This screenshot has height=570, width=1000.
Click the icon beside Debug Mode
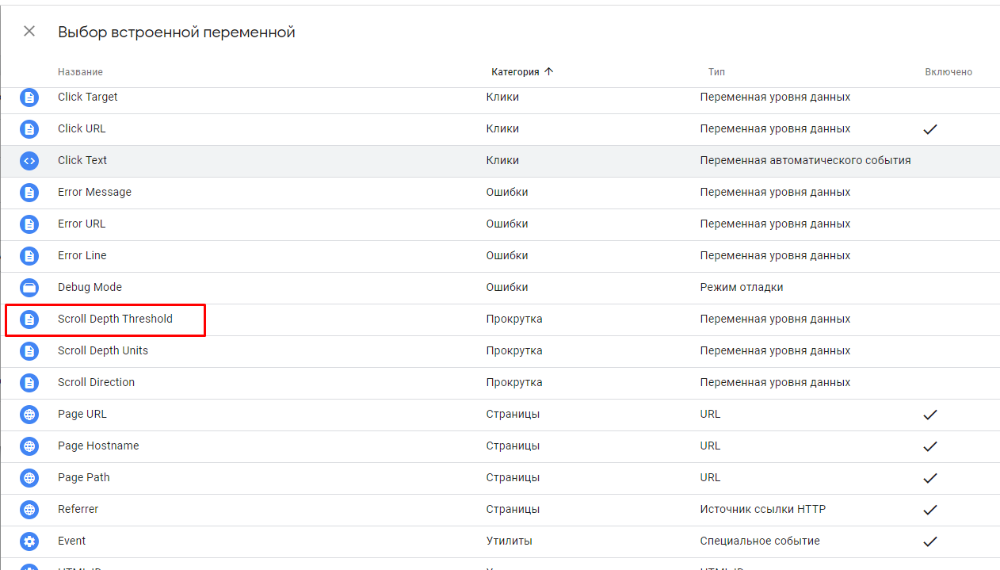point(29,288)
